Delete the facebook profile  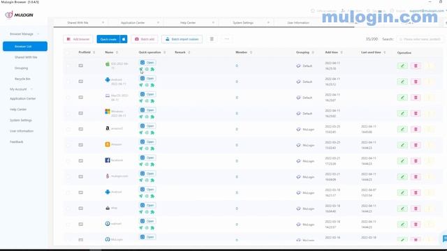[x=416, y=161]
